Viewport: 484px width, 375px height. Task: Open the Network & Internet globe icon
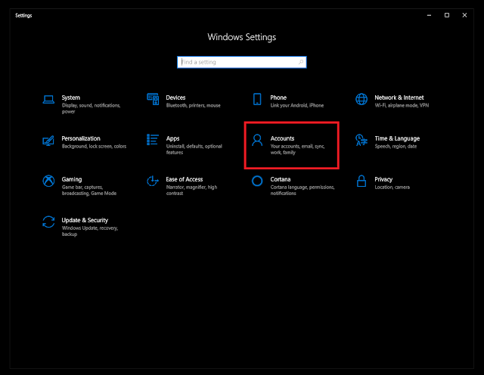click(361, 99)
